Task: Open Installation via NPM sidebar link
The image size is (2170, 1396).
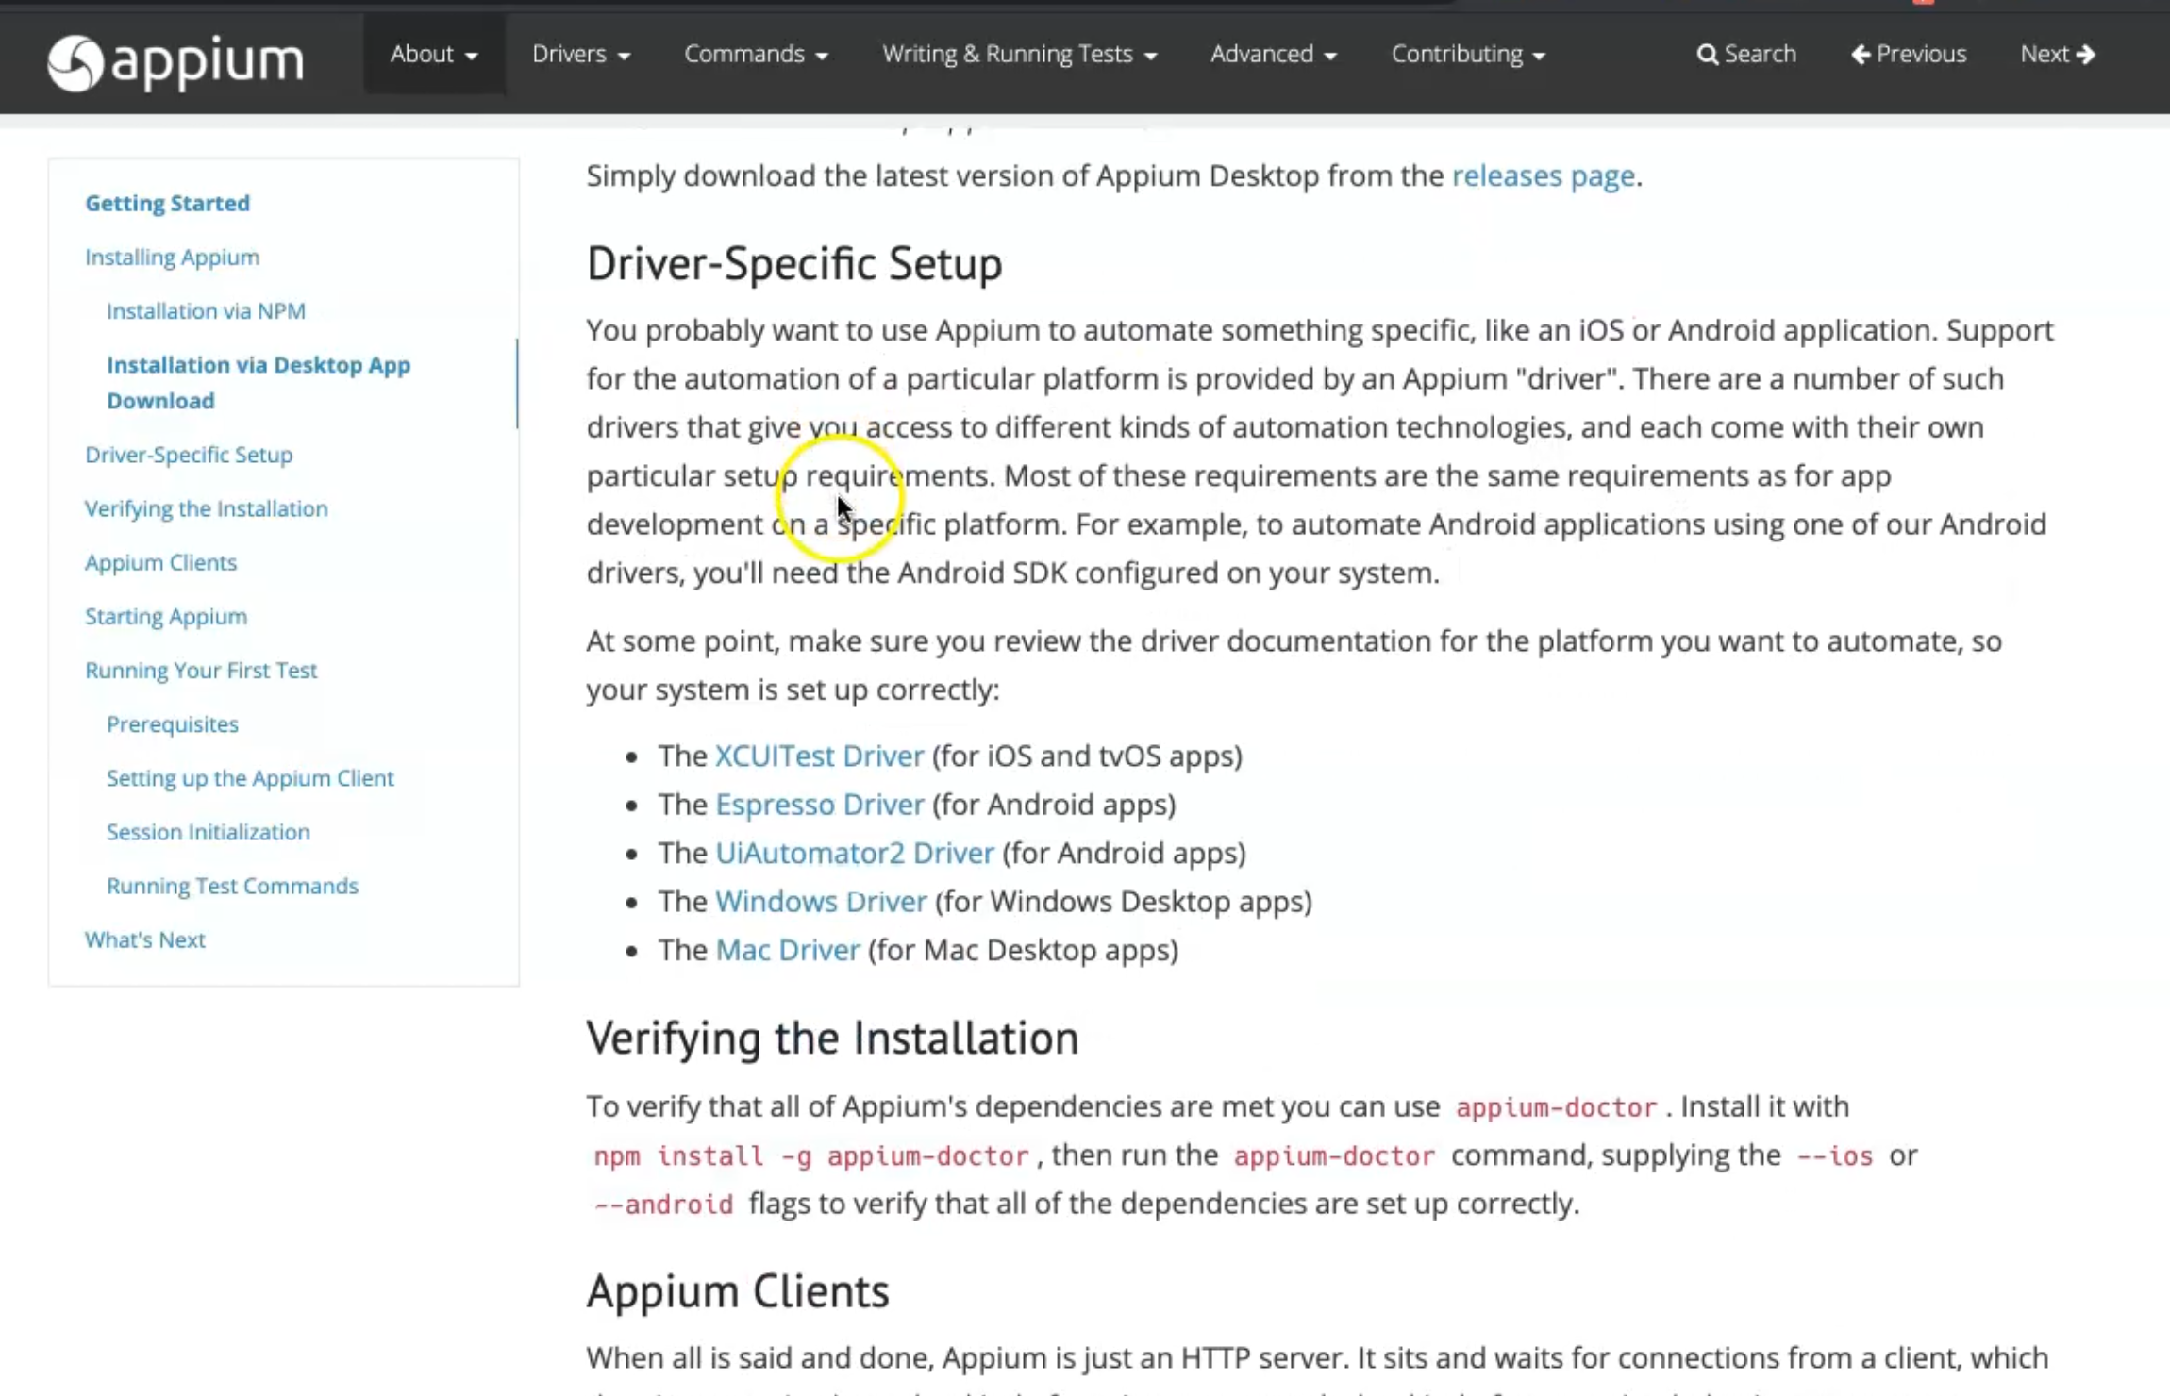Action: [x=206, y=310]
